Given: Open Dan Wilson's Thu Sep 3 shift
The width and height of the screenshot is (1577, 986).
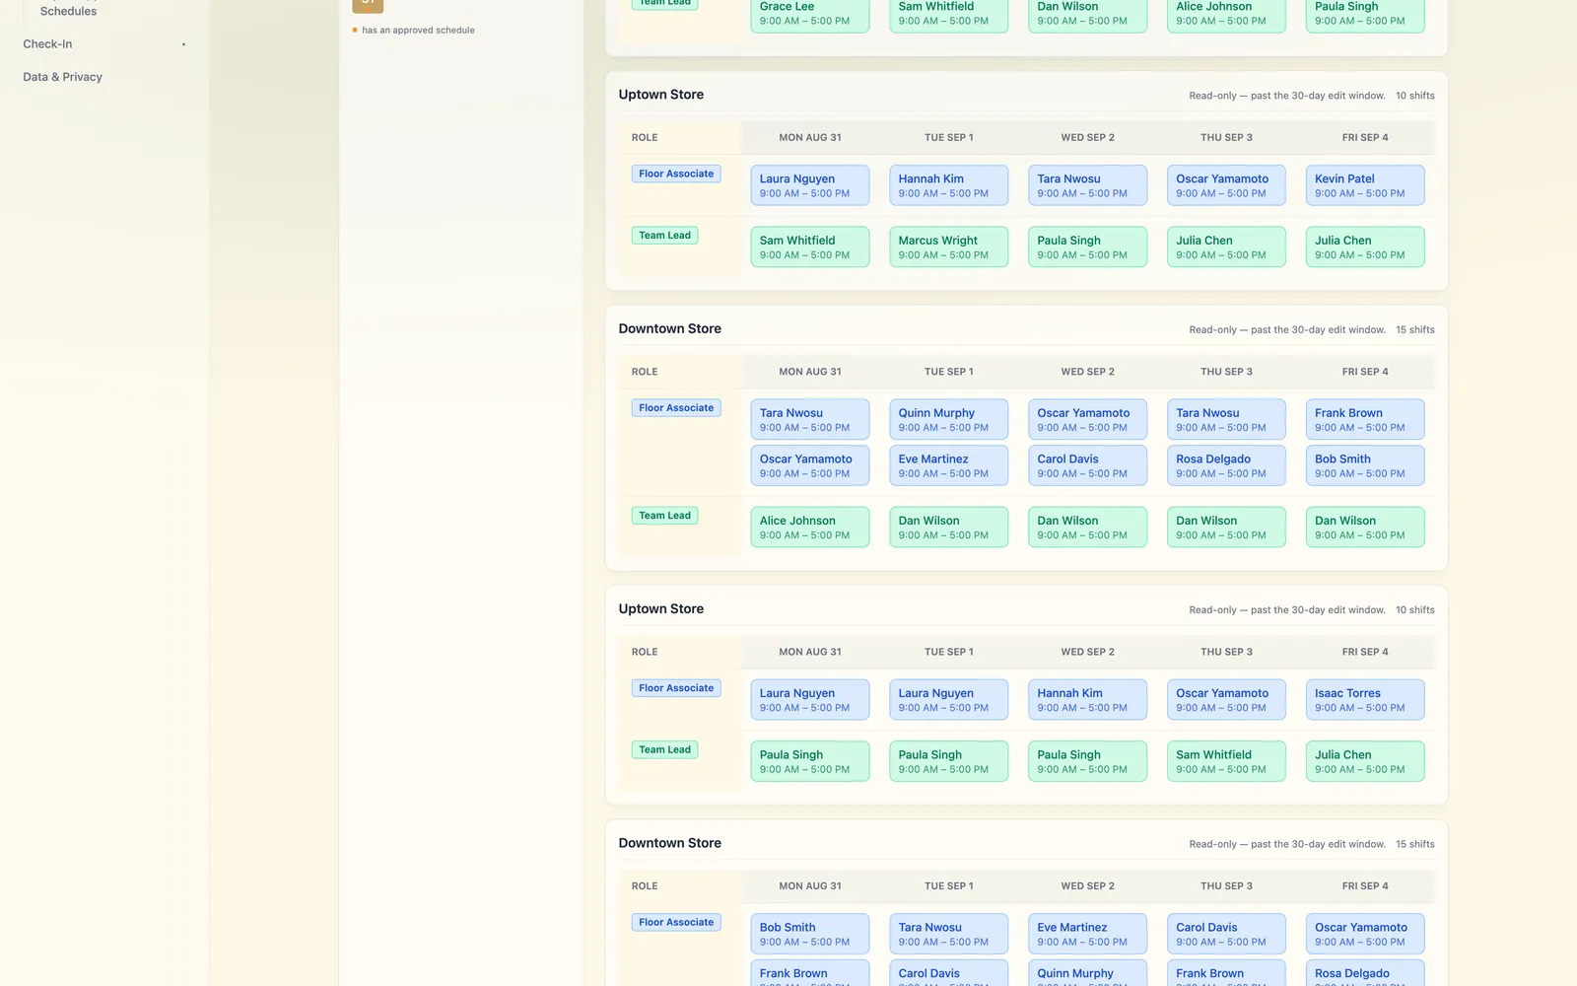Looking at the screenshot, I should click(1226, 527).
